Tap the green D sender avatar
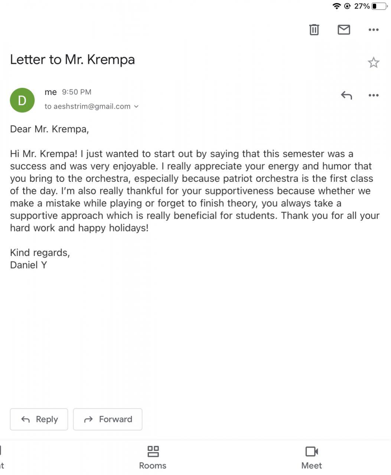The height and width of the screenshot is (475, 391). pos(22,100)
